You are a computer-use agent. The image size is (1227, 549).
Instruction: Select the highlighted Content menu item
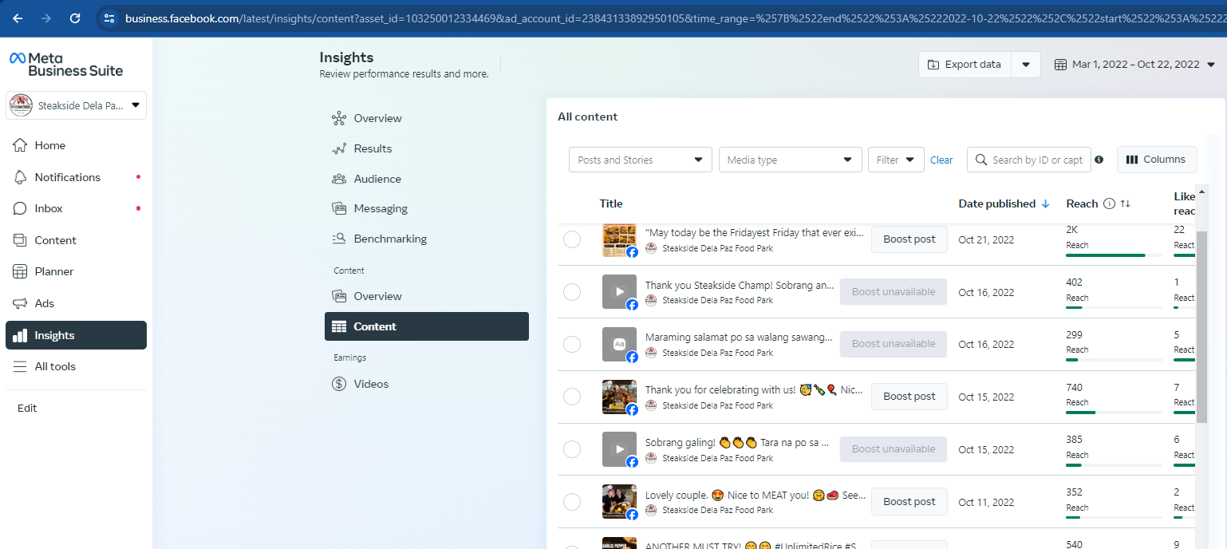(x=427, y=326)
